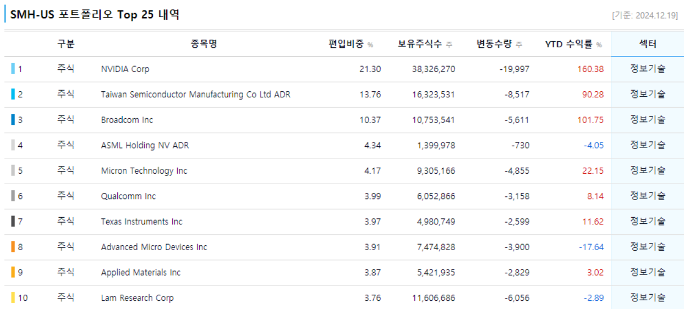Select the 섹터 column header
Viewport: 684px width, 309px height.
coord(647,45)
